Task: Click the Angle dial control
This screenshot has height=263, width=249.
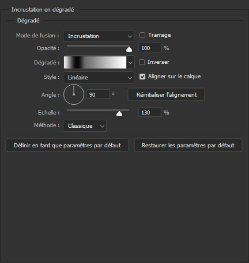Action: point(74,94)
